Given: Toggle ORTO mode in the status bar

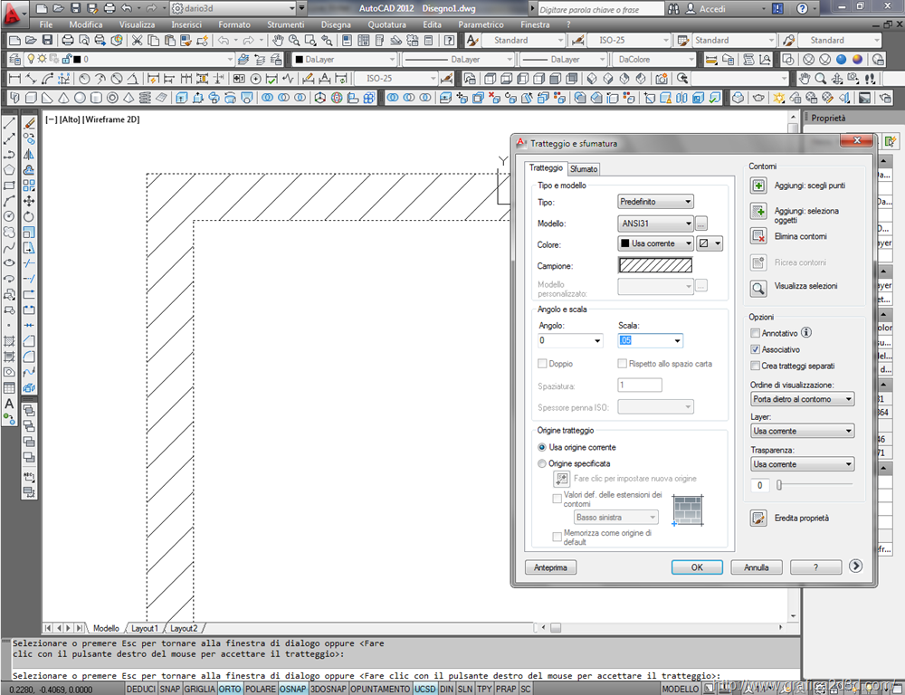Looking at the screenshot, I should click(231, 689).
